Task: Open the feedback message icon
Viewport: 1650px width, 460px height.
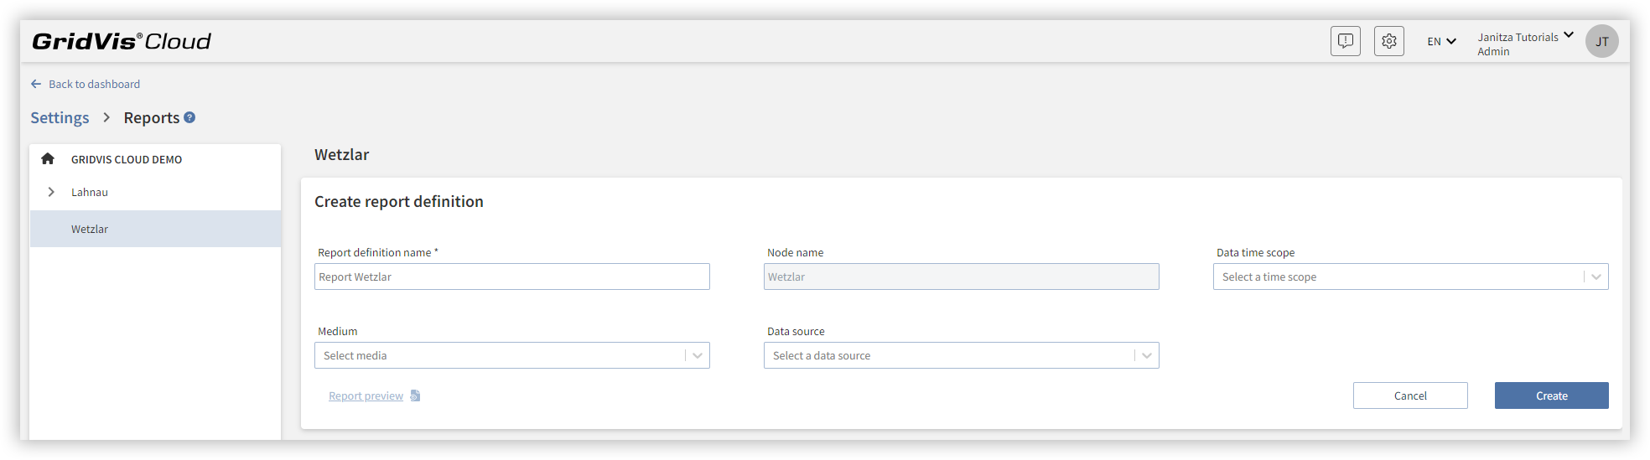Action: pyautogui.click(x=1345, y=41)
